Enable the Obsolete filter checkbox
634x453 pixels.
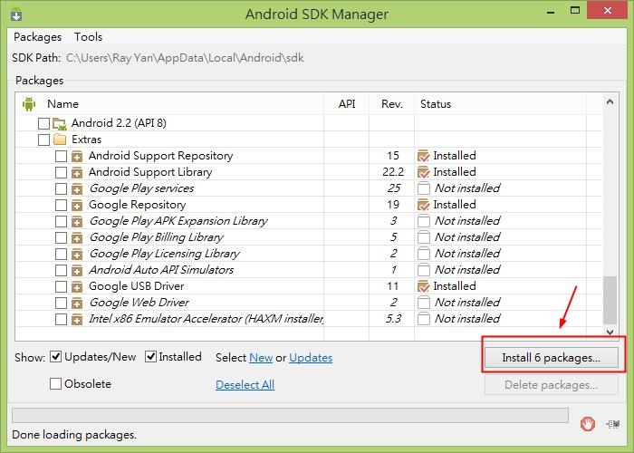(55, 383)
